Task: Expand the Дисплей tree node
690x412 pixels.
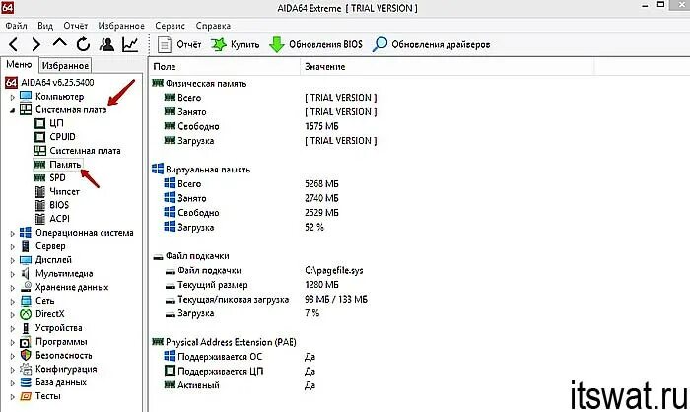Action: (x=12, y=260)
